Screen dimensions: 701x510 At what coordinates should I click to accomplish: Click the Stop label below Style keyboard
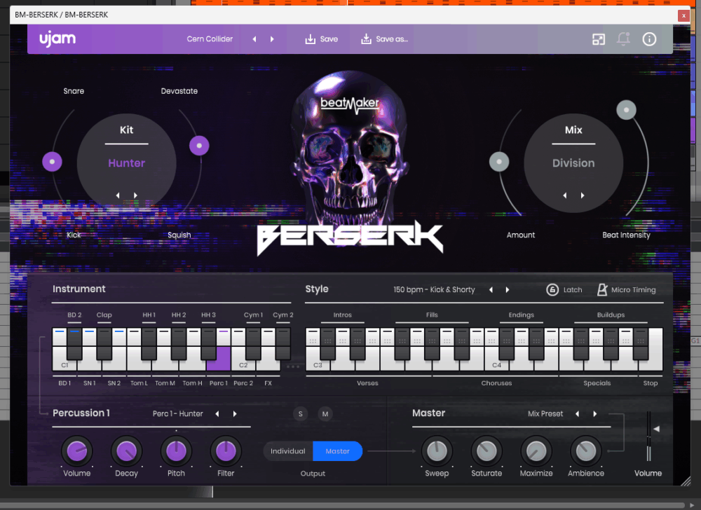click(x=651, y=383)
